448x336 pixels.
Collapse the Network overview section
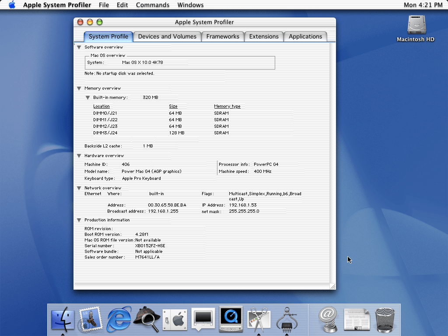point(79,188)
